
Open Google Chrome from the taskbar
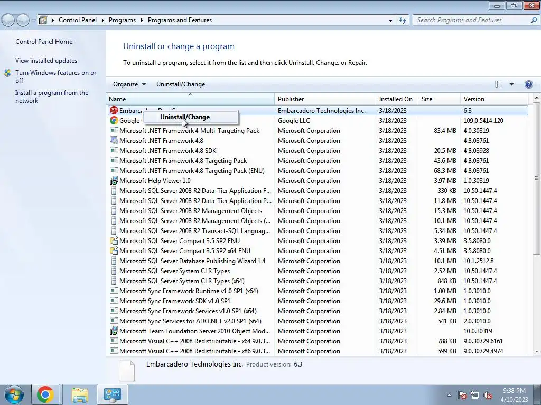[45, 394]
